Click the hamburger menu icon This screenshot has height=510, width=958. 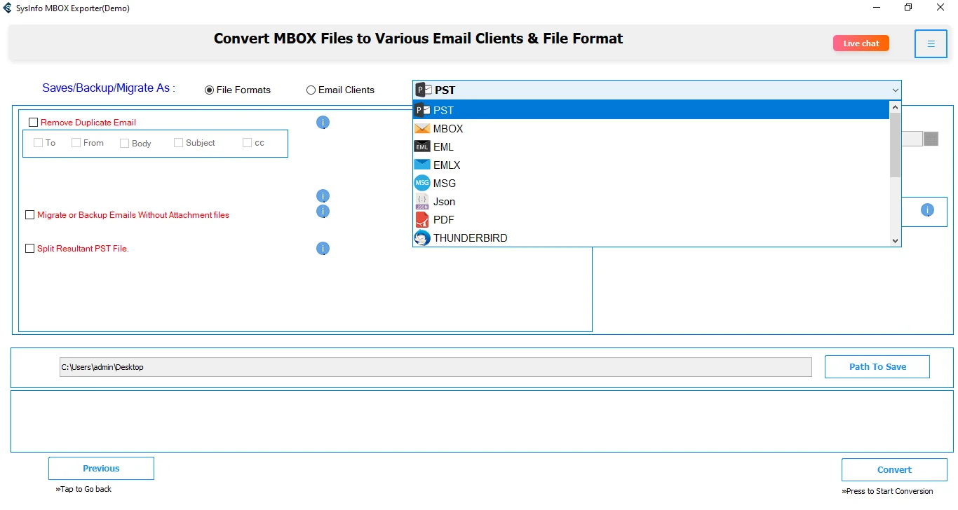[x=931, y=44]
